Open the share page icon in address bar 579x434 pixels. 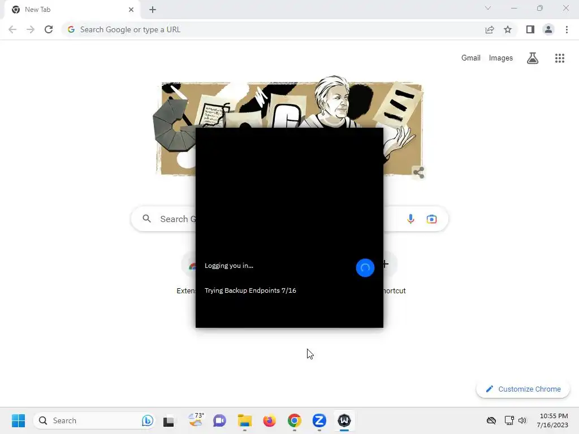(490, 29)
